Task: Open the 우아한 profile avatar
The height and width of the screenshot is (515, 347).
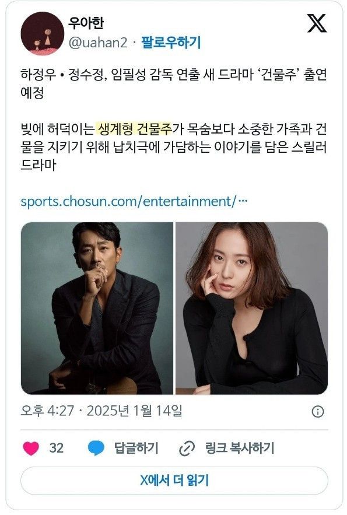Action: [x=43, y=33]
